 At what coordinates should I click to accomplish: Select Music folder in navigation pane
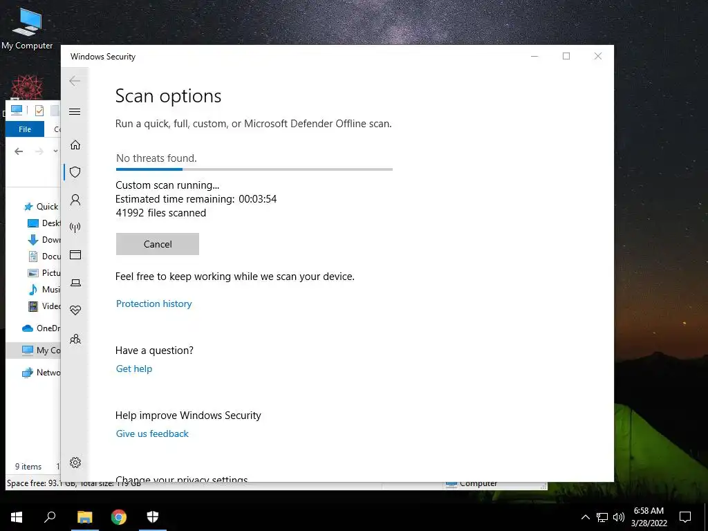coord(44,290)
